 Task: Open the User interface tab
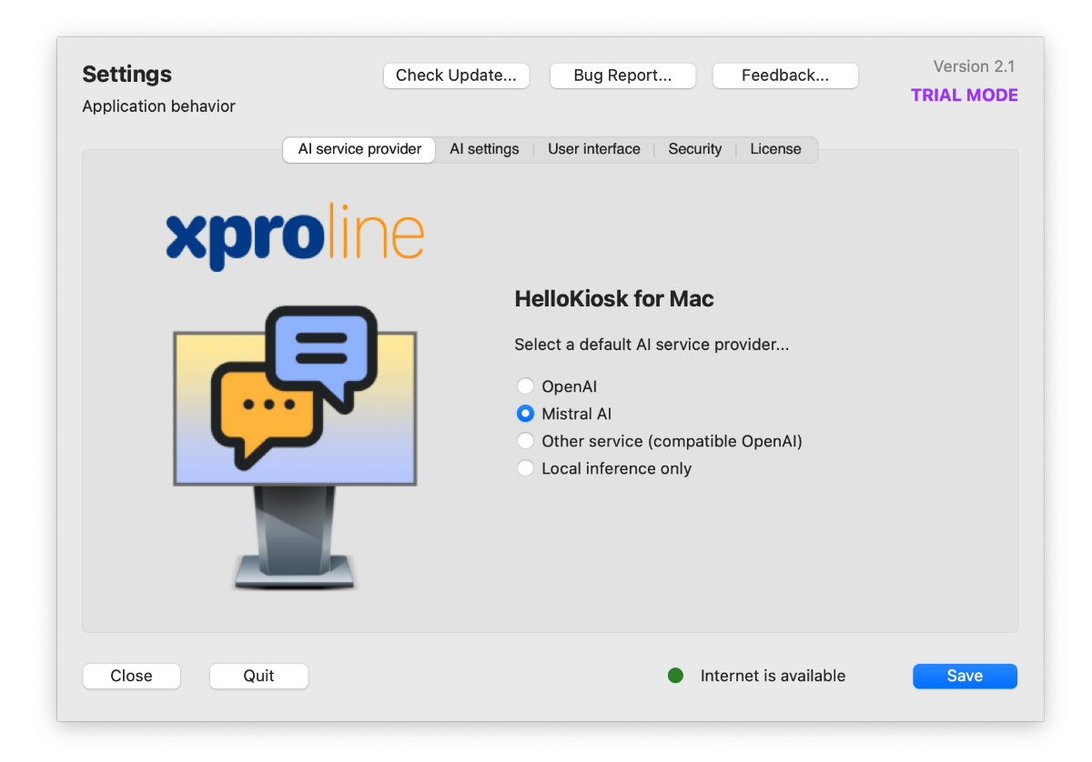click(593, 149)
